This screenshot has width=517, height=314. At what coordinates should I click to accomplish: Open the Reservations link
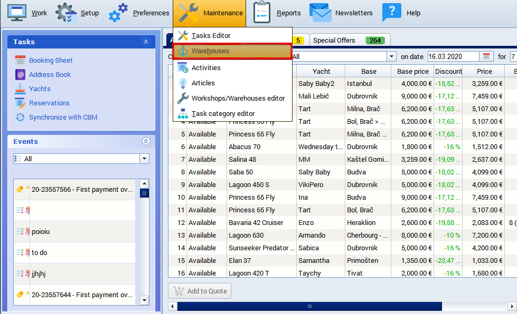pos(49,103)
